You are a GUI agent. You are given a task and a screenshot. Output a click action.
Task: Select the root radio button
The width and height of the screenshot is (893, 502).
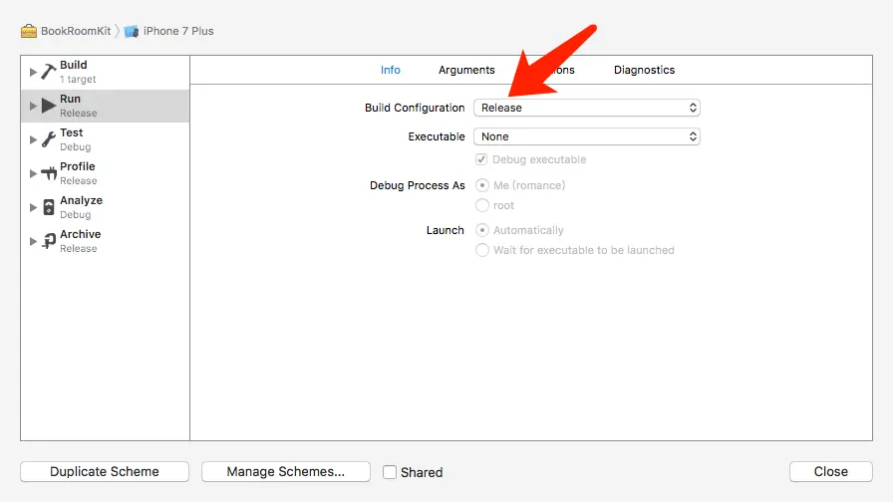(482, 205)
